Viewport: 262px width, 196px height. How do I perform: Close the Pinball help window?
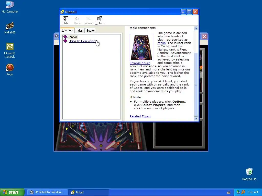pyautogui.click(x=195, y=12)
